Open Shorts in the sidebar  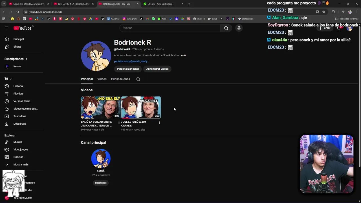point(17,47)
